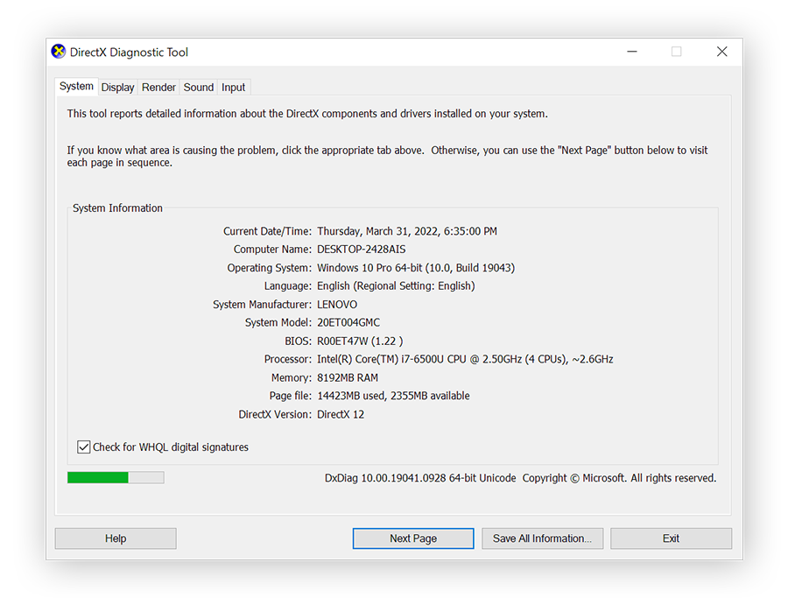This screenshot has height=598, width=788.
Task: Switch to the Sound tab
Action: (198, 87)
